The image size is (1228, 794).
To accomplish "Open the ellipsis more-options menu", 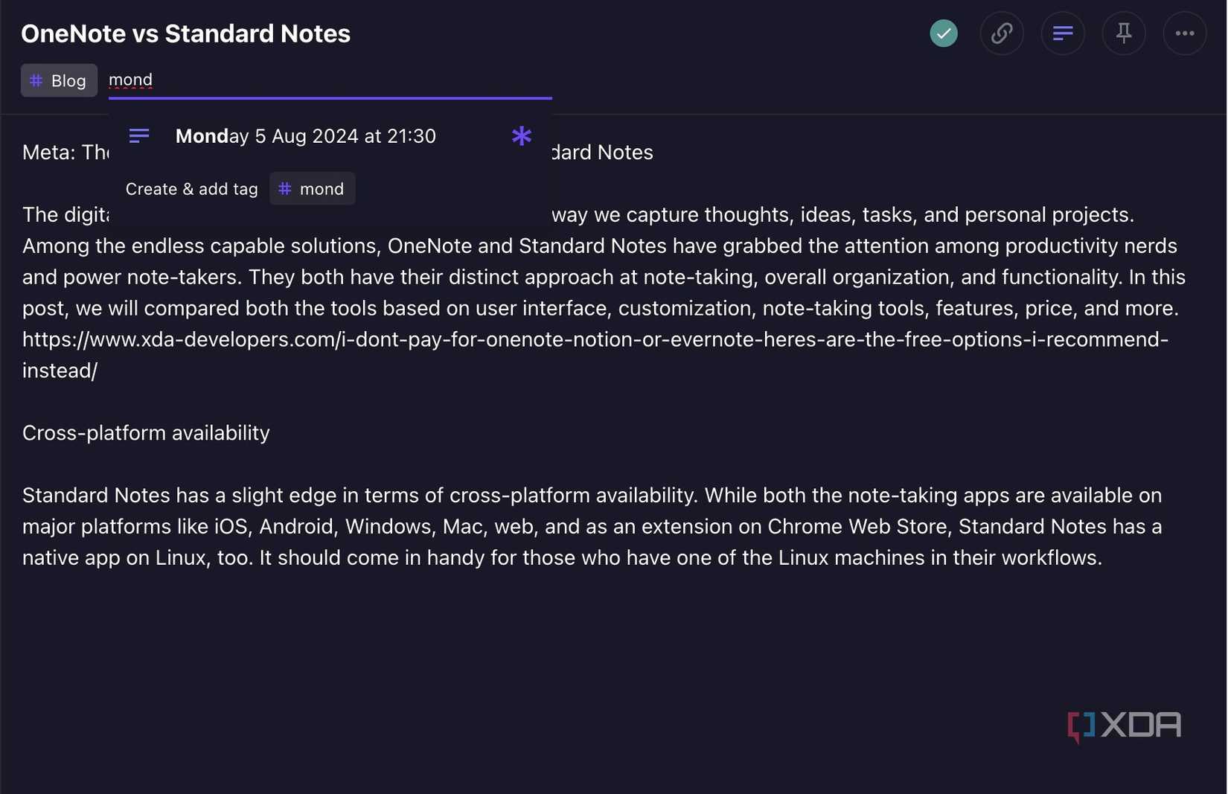I will [x=1184, y=33].
